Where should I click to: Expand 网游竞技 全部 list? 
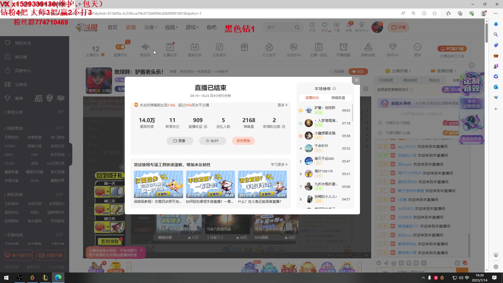[60, 128]
